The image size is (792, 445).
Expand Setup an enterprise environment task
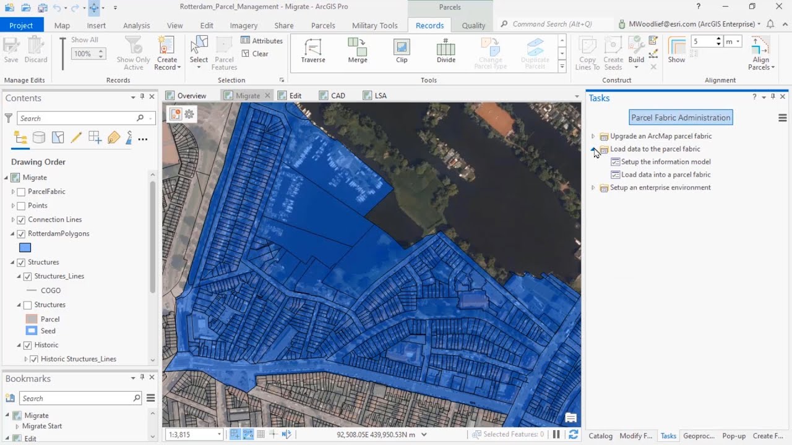click(593, 188)
